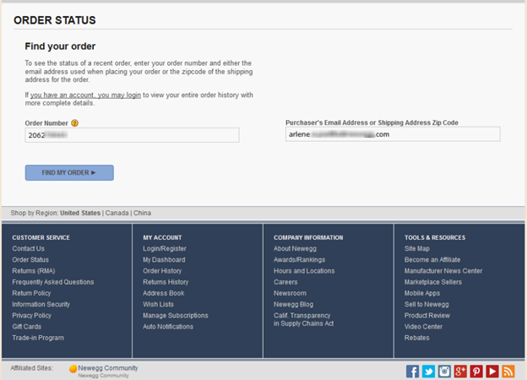
Task: Open Mobile Apps link
Action: 422,293
